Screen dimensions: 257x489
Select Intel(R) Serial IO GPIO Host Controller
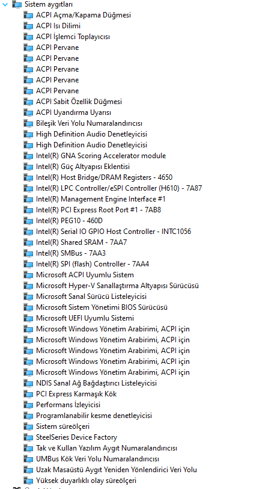click(113, 232)
